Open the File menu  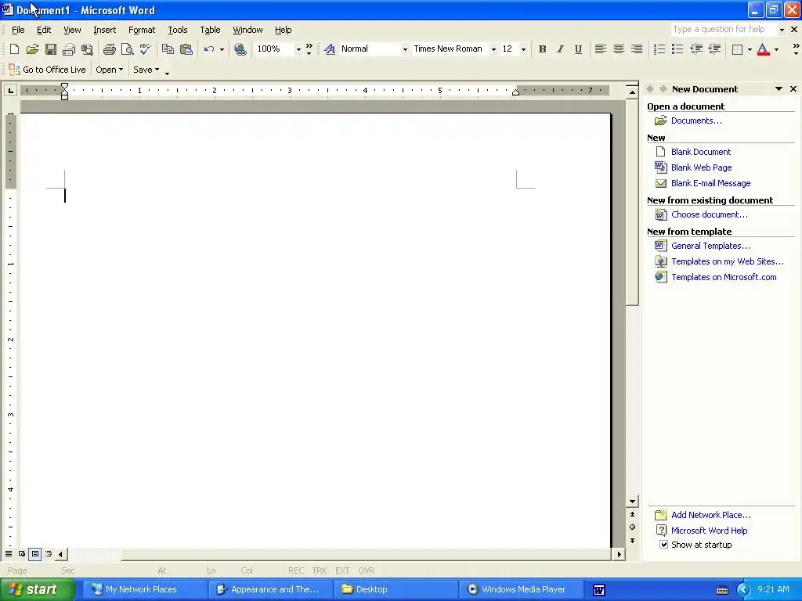click(x=18, y=30)
